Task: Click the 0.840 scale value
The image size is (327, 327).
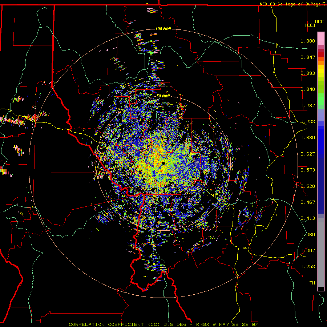Action: coord(308,89)
